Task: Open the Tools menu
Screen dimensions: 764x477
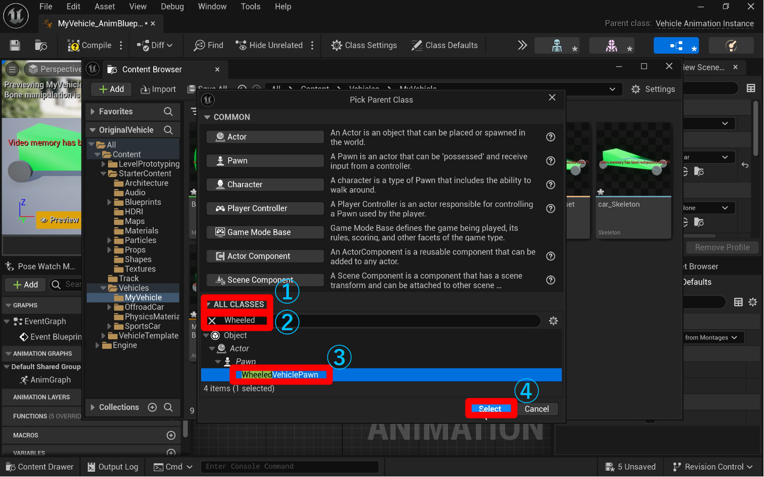Action: 251,6
